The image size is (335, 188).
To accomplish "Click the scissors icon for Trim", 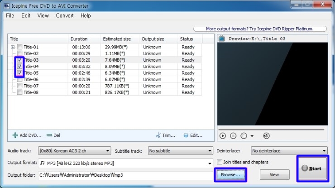I will pos(158,135).
